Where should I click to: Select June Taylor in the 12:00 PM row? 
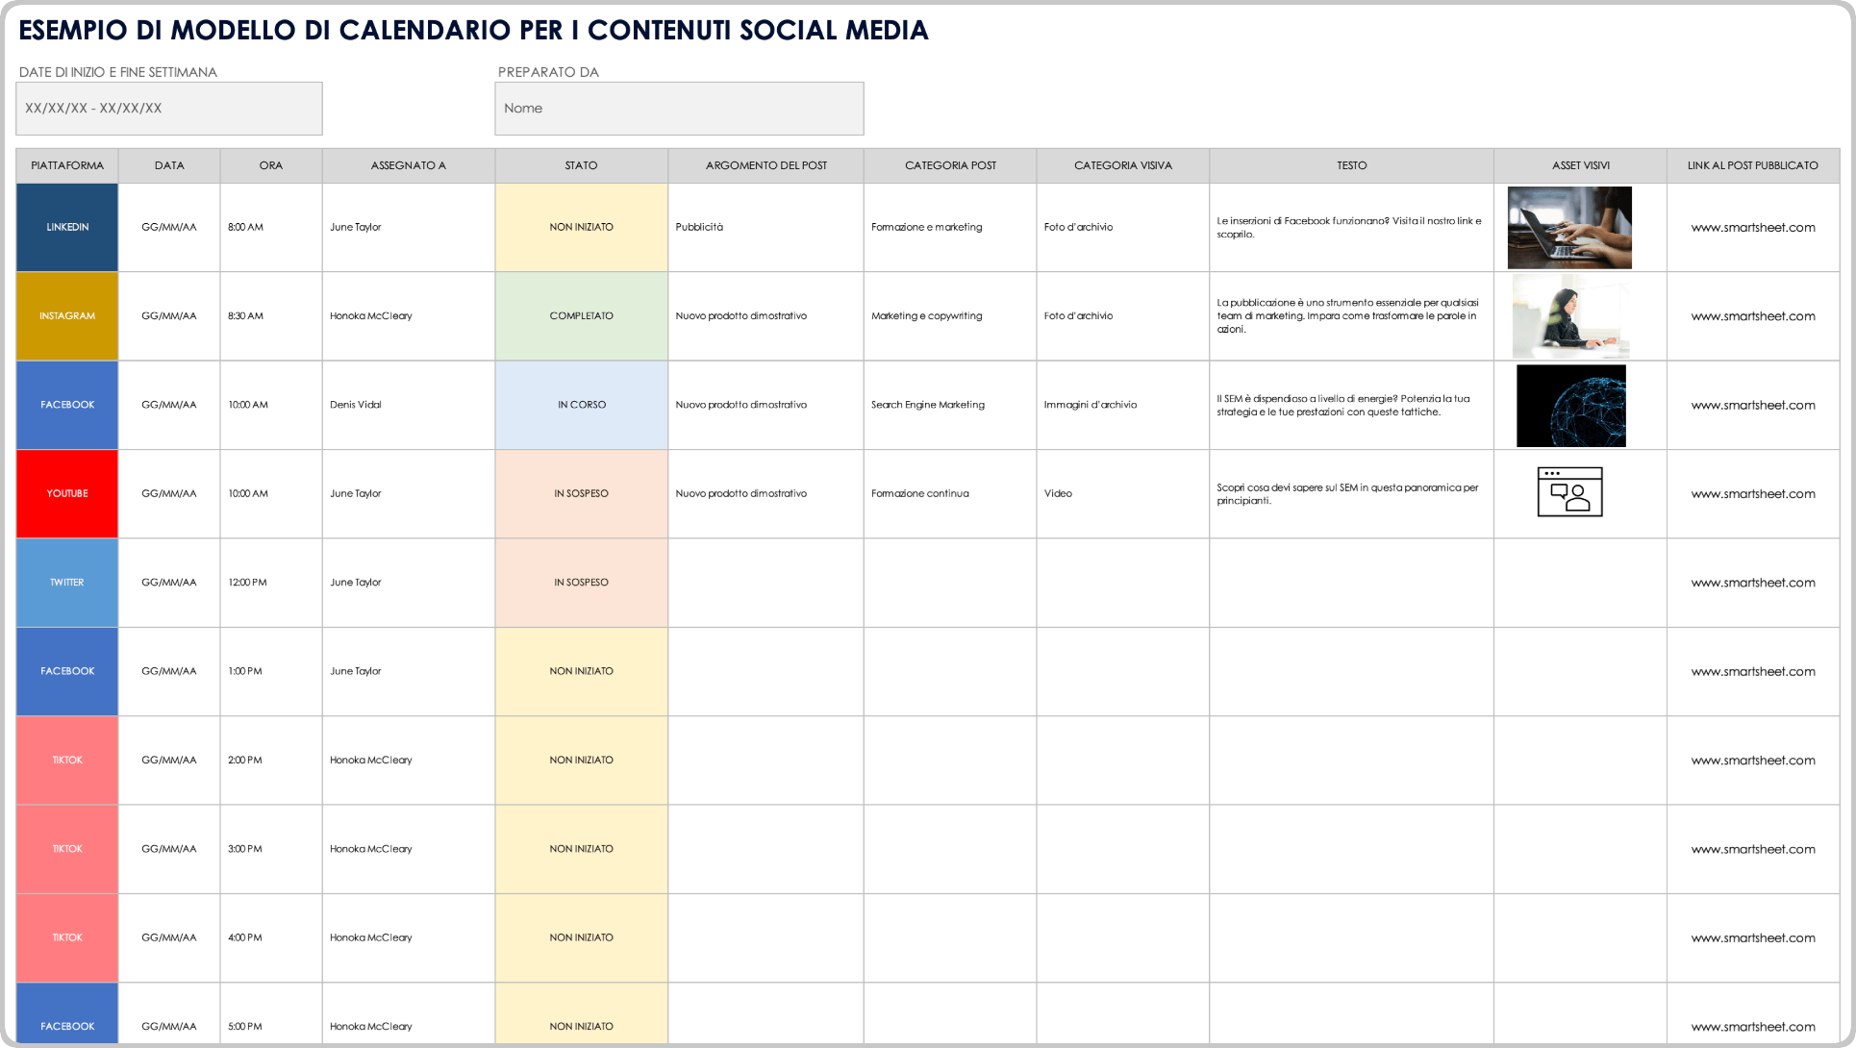(x=409, y=583)
